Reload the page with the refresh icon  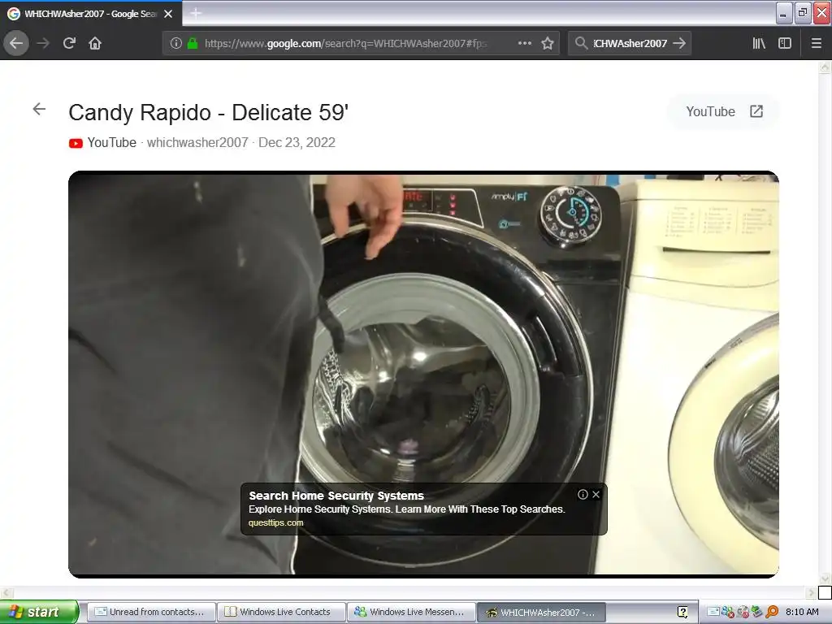tap(70, 44)
